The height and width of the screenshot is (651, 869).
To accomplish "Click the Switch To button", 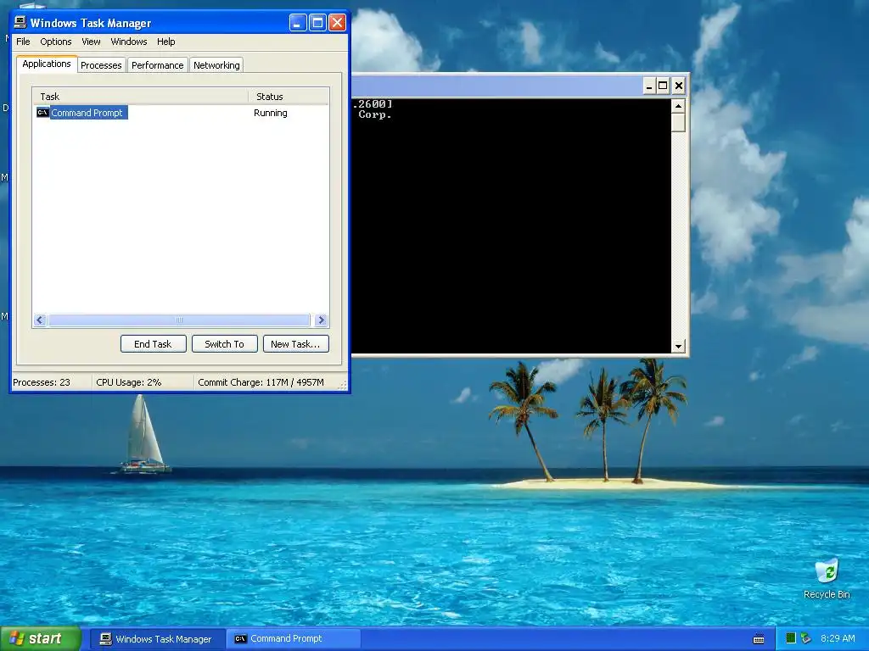I will pos(224,344).
